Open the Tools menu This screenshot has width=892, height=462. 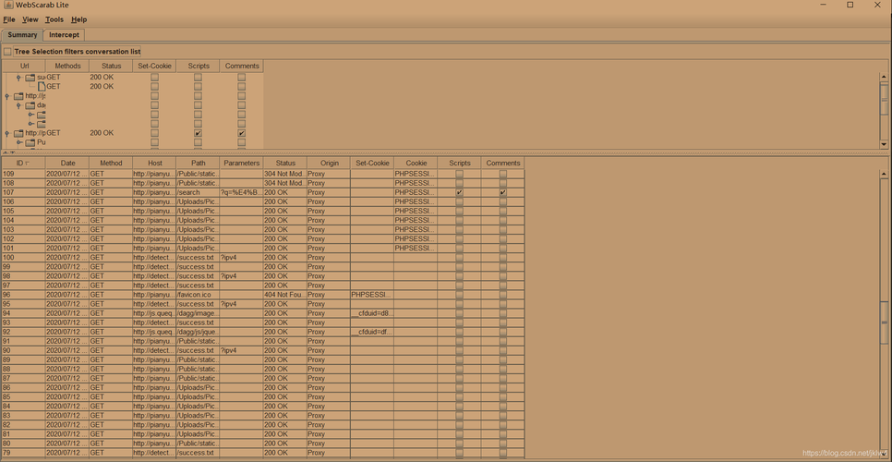[54, 19]
